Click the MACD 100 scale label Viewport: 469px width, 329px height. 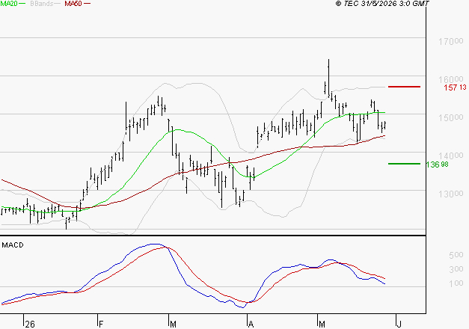[456, 283]
